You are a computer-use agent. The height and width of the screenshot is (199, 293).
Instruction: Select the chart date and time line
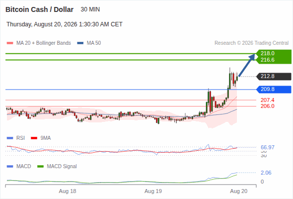tap(65, 24)
